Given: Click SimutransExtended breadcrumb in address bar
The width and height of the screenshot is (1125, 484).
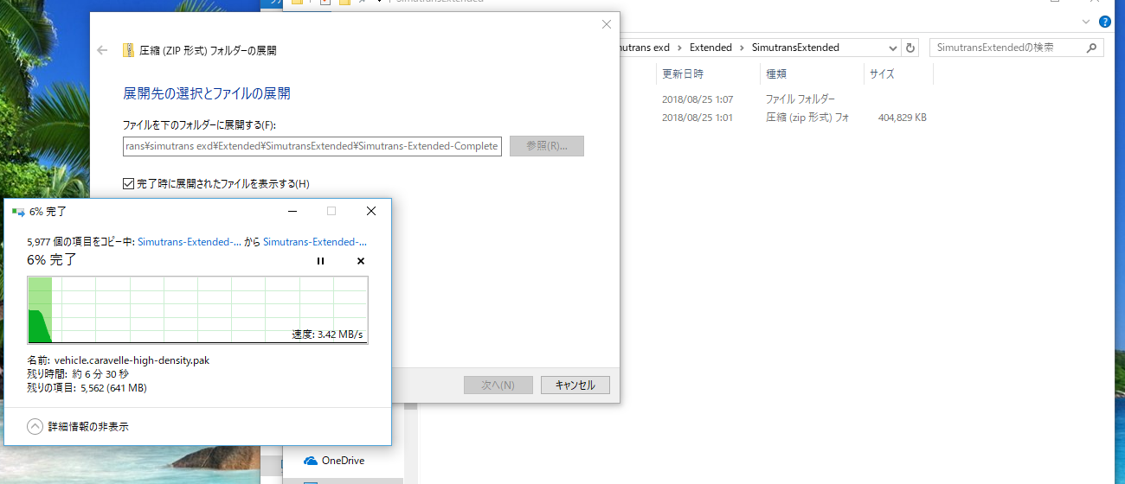Looking at the screenshot, I should (795, 48).
